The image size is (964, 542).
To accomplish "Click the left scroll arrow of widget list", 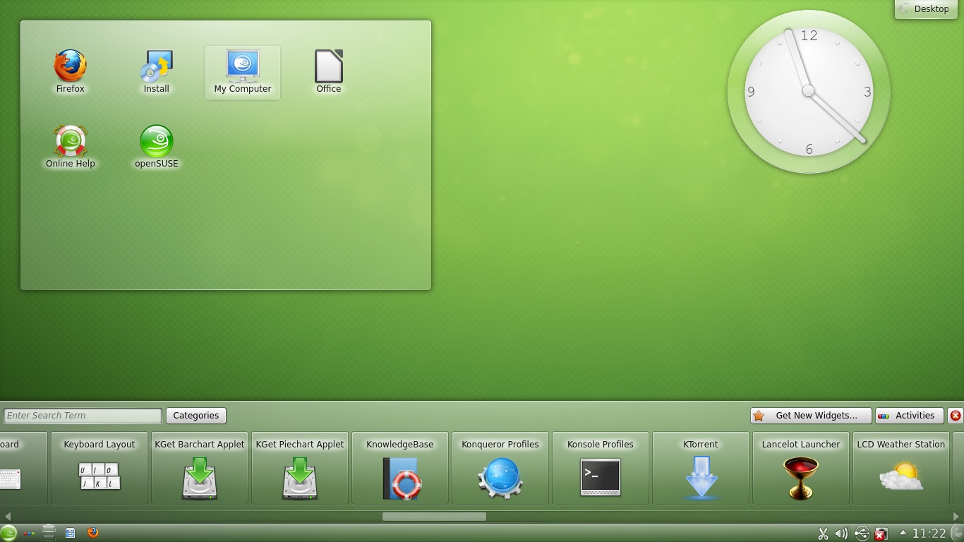I will 7,517.
